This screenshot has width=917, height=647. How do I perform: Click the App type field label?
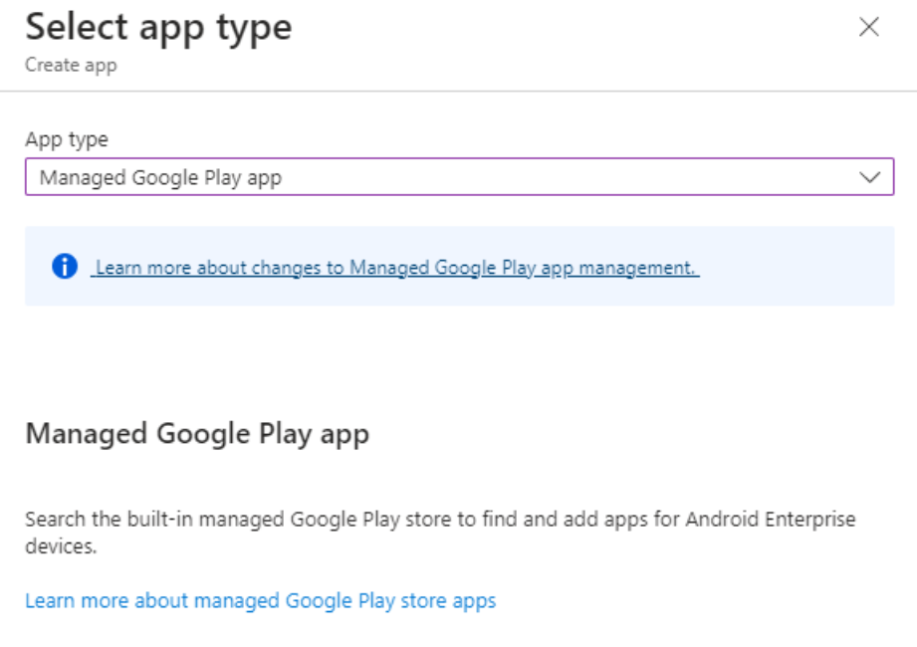pyautogui.click(x=67, y=139)
